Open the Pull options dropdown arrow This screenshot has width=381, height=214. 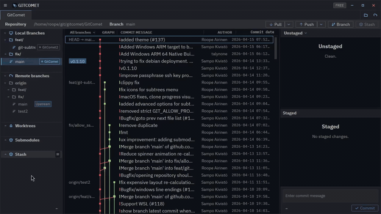click(288, 24)
